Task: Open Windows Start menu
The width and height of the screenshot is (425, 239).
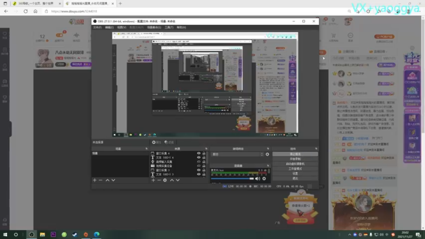Action: click(x=5, y=234)
